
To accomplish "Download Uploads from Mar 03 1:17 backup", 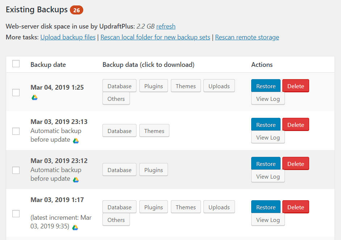I will (219, 207).
